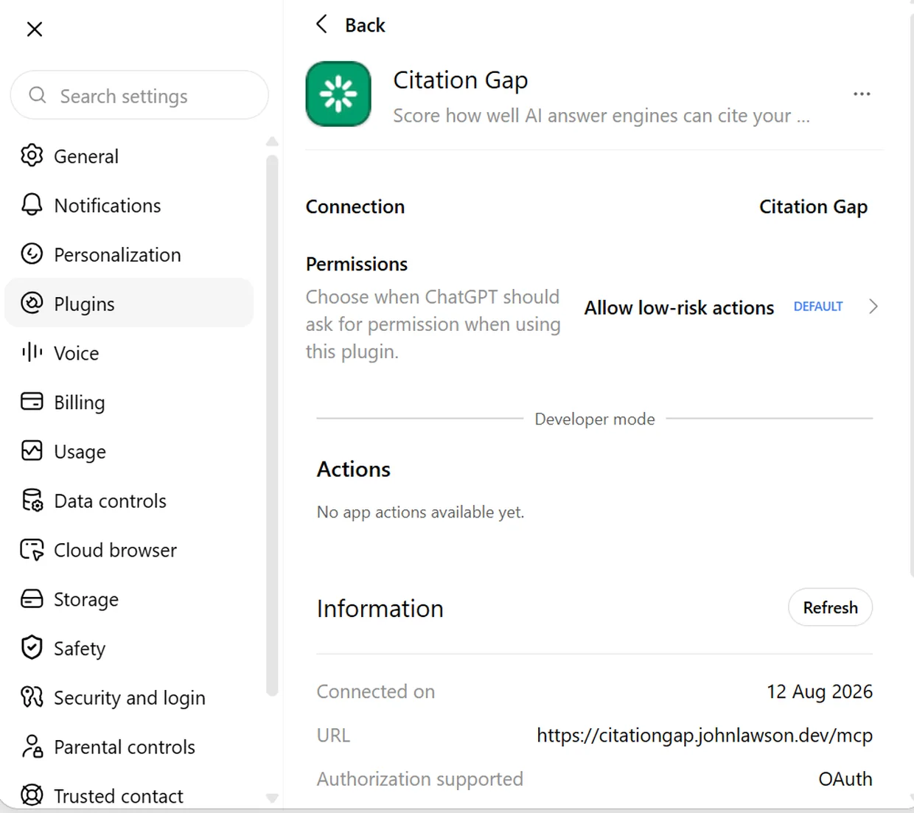Click the DEFAULT badge
This screenshot has height=813, width=914.
[x=818, y=307]
